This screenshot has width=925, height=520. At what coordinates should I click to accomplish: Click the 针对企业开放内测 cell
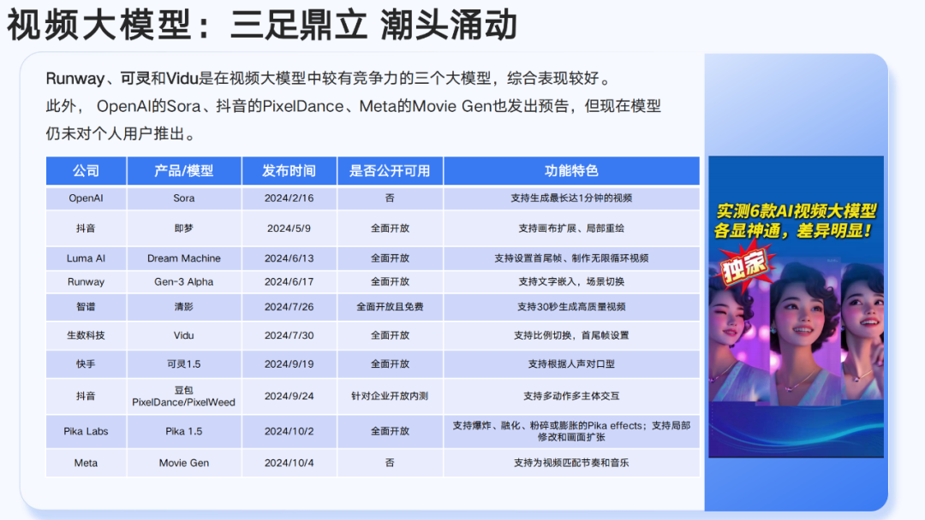tap(390, 396)
